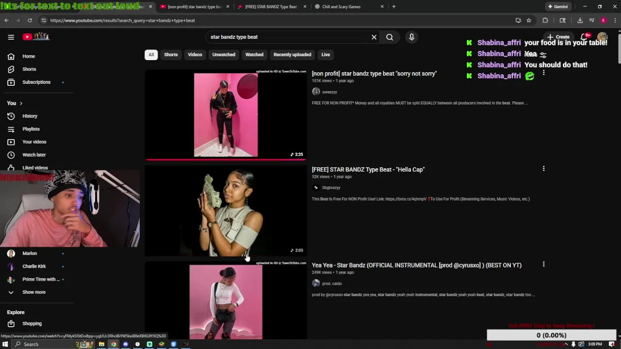Open Chrome from the taskbar
Viewport: 621px width, 349px height.
tap(114, 344)
